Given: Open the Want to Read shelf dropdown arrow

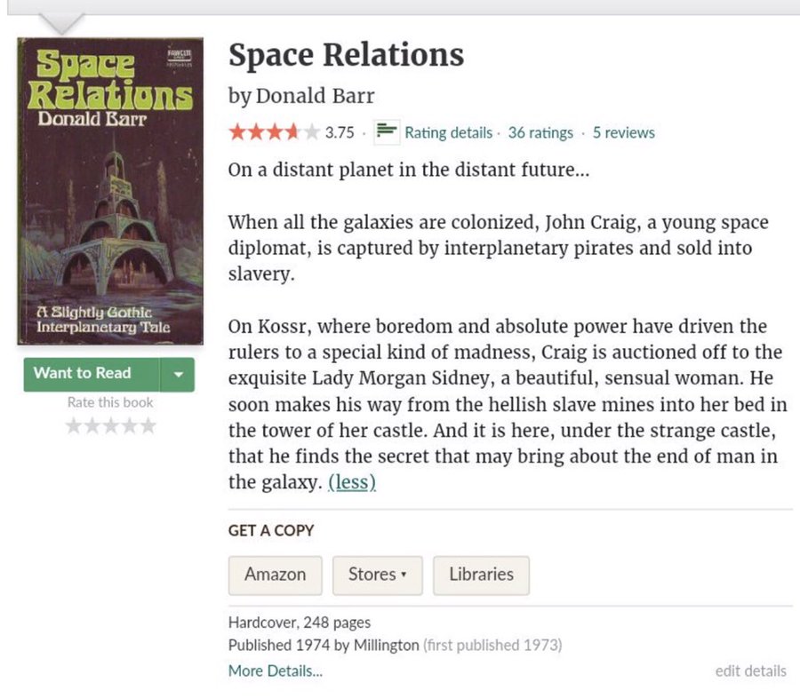Looking at the screenshot, I should coord(177,374).
